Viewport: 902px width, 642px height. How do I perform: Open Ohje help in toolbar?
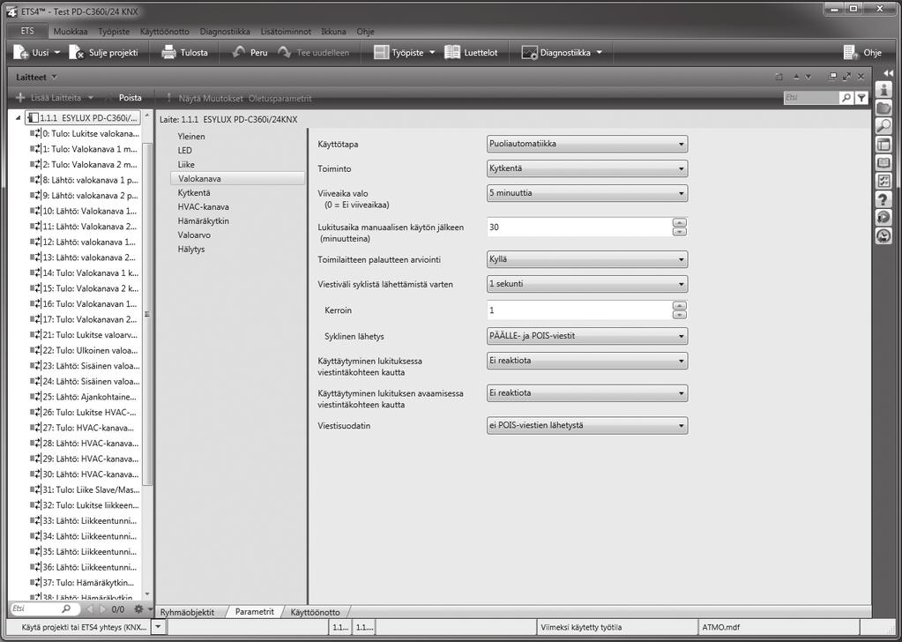coord(862,52)
